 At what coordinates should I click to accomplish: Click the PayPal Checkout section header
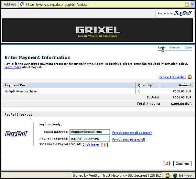[x=18, y=115]
